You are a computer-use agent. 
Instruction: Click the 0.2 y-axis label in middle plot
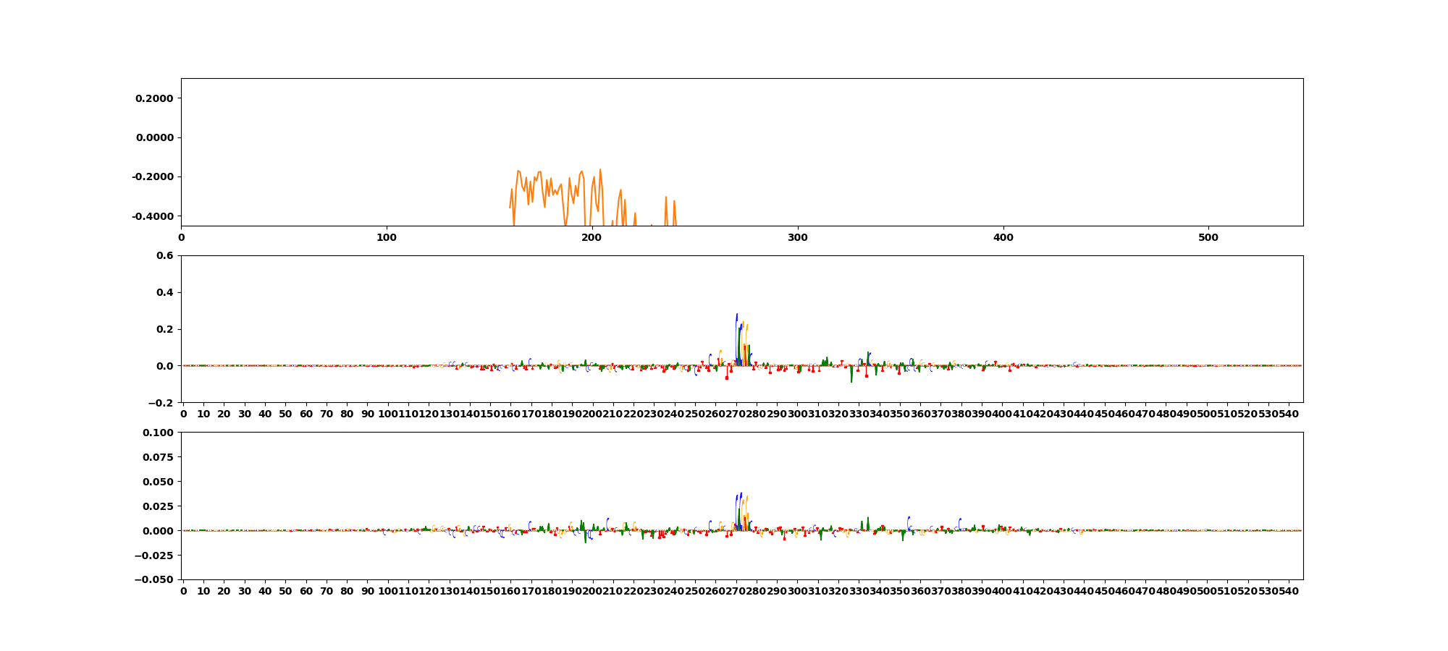(x=164, y=329)
